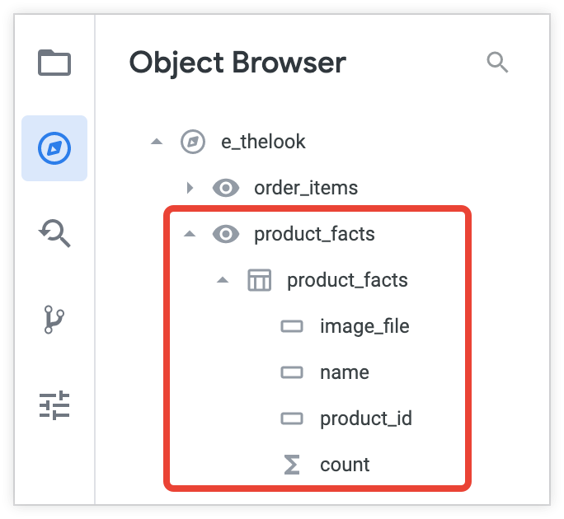Select the product_id dimension

pos(365,418)
